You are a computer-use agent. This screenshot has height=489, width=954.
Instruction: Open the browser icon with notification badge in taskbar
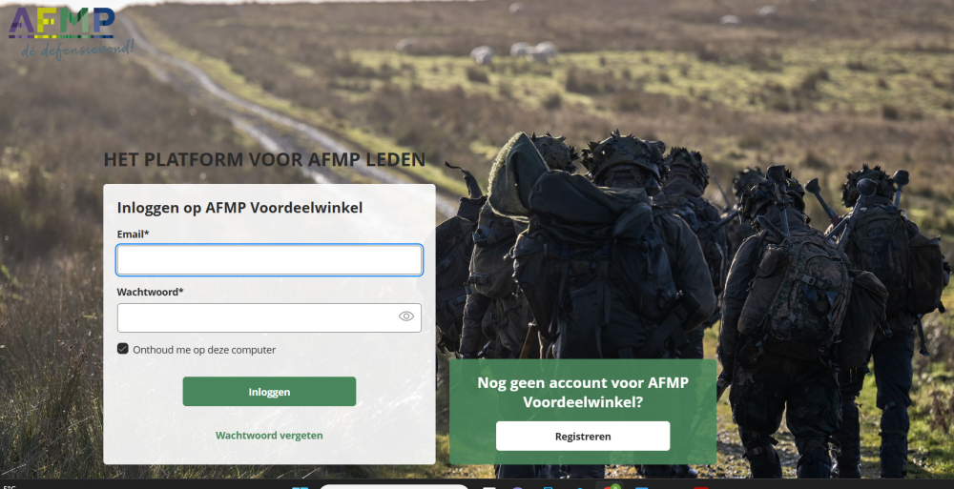(x=609, y=486)
